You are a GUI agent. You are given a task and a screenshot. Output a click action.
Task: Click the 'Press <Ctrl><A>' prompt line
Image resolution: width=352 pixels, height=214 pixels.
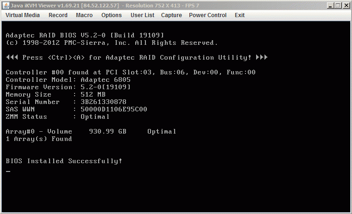click(137, 58)
